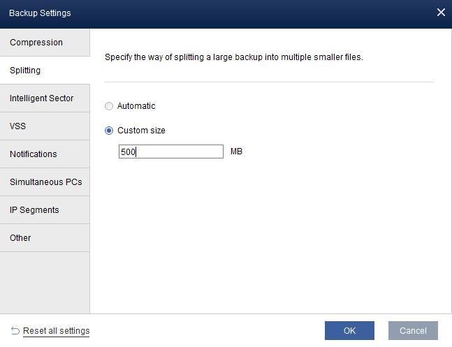Click the Automatic option label
Viewport: 452px width, 347px height.
pos(136,106)
